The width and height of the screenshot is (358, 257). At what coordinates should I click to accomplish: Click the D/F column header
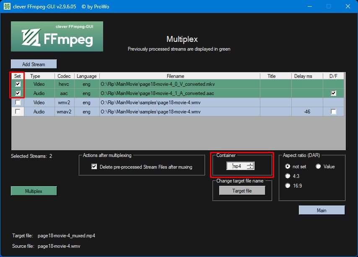tap(333, 76)
